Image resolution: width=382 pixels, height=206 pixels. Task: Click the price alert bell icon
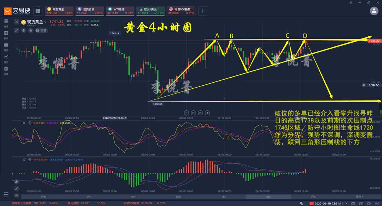pos(24,30)
